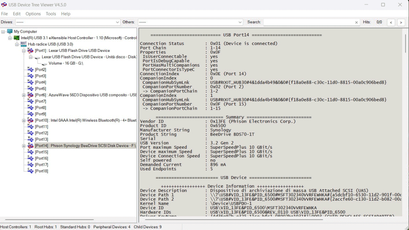Click the USB icon beside Port18

(31, 171)
